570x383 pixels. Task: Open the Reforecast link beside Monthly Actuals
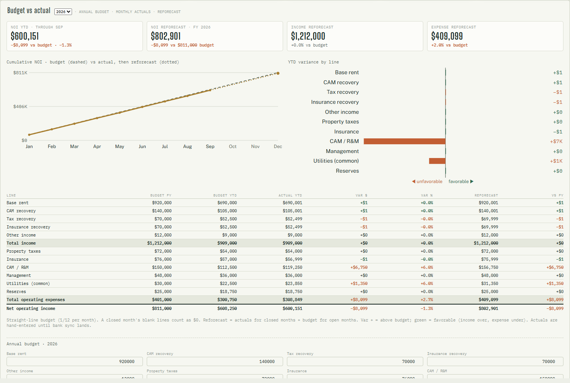169,12
